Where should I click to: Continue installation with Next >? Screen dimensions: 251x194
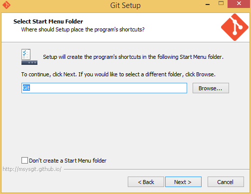pyautogui.click(x=183, y=182)
